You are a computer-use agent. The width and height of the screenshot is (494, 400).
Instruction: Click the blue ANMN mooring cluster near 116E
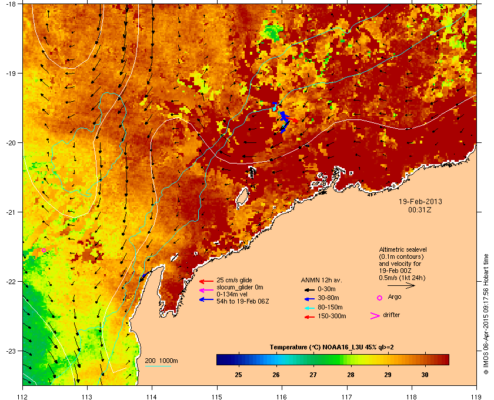(x=284, y=121)
